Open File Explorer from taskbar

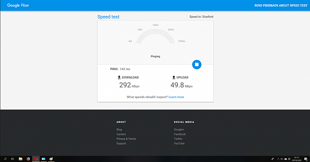(20, 159)
